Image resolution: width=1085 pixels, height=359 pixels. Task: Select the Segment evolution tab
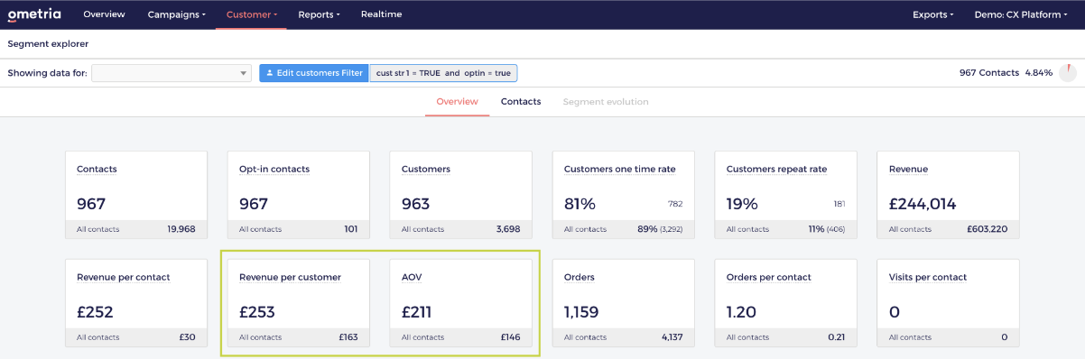pos(606,102)
